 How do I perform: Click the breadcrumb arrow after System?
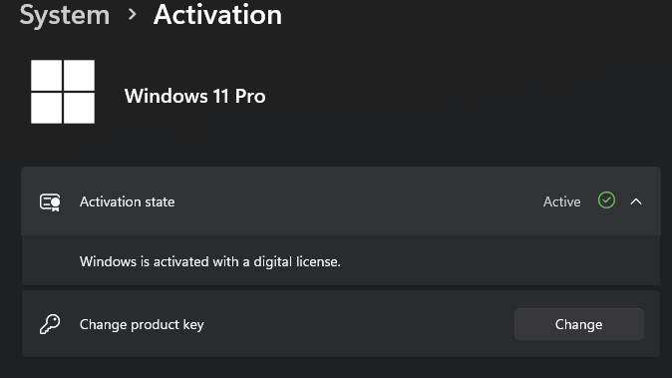click(x=132, y=15)
